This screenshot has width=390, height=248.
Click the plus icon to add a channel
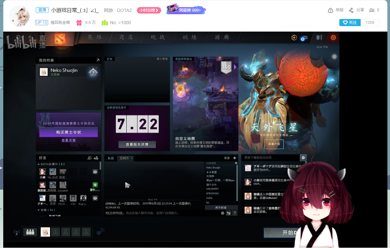click(x=235, y=158)
